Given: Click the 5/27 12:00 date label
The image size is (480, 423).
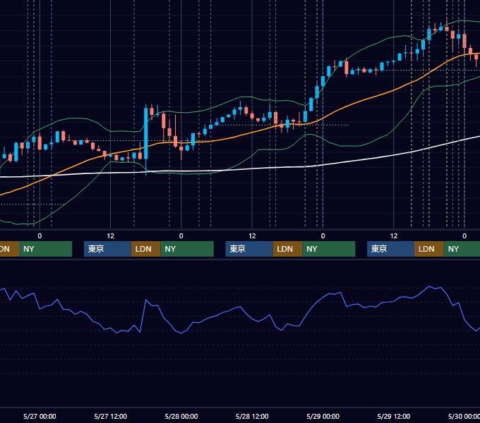Looking at the screenshot, I should 111,416.
